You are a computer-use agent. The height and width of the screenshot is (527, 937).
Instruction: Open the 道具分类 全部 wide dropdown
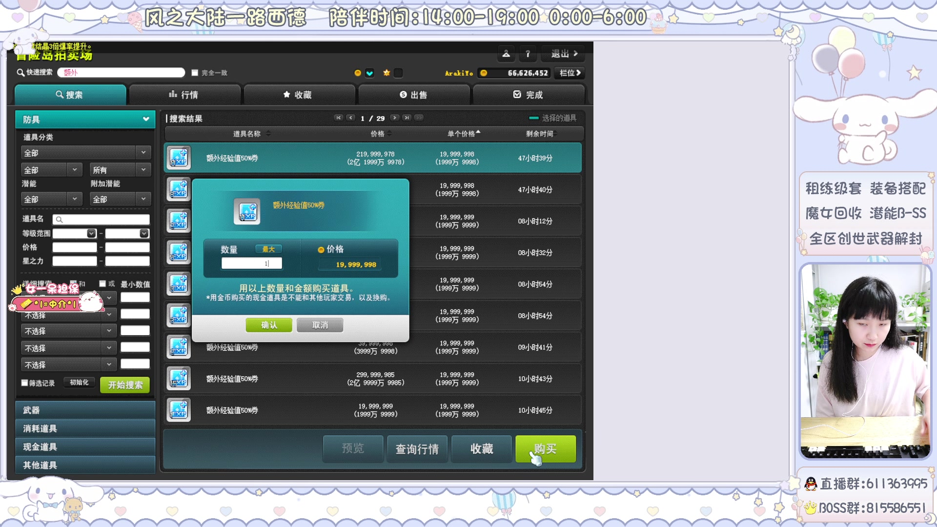click(x=86, y=153)
